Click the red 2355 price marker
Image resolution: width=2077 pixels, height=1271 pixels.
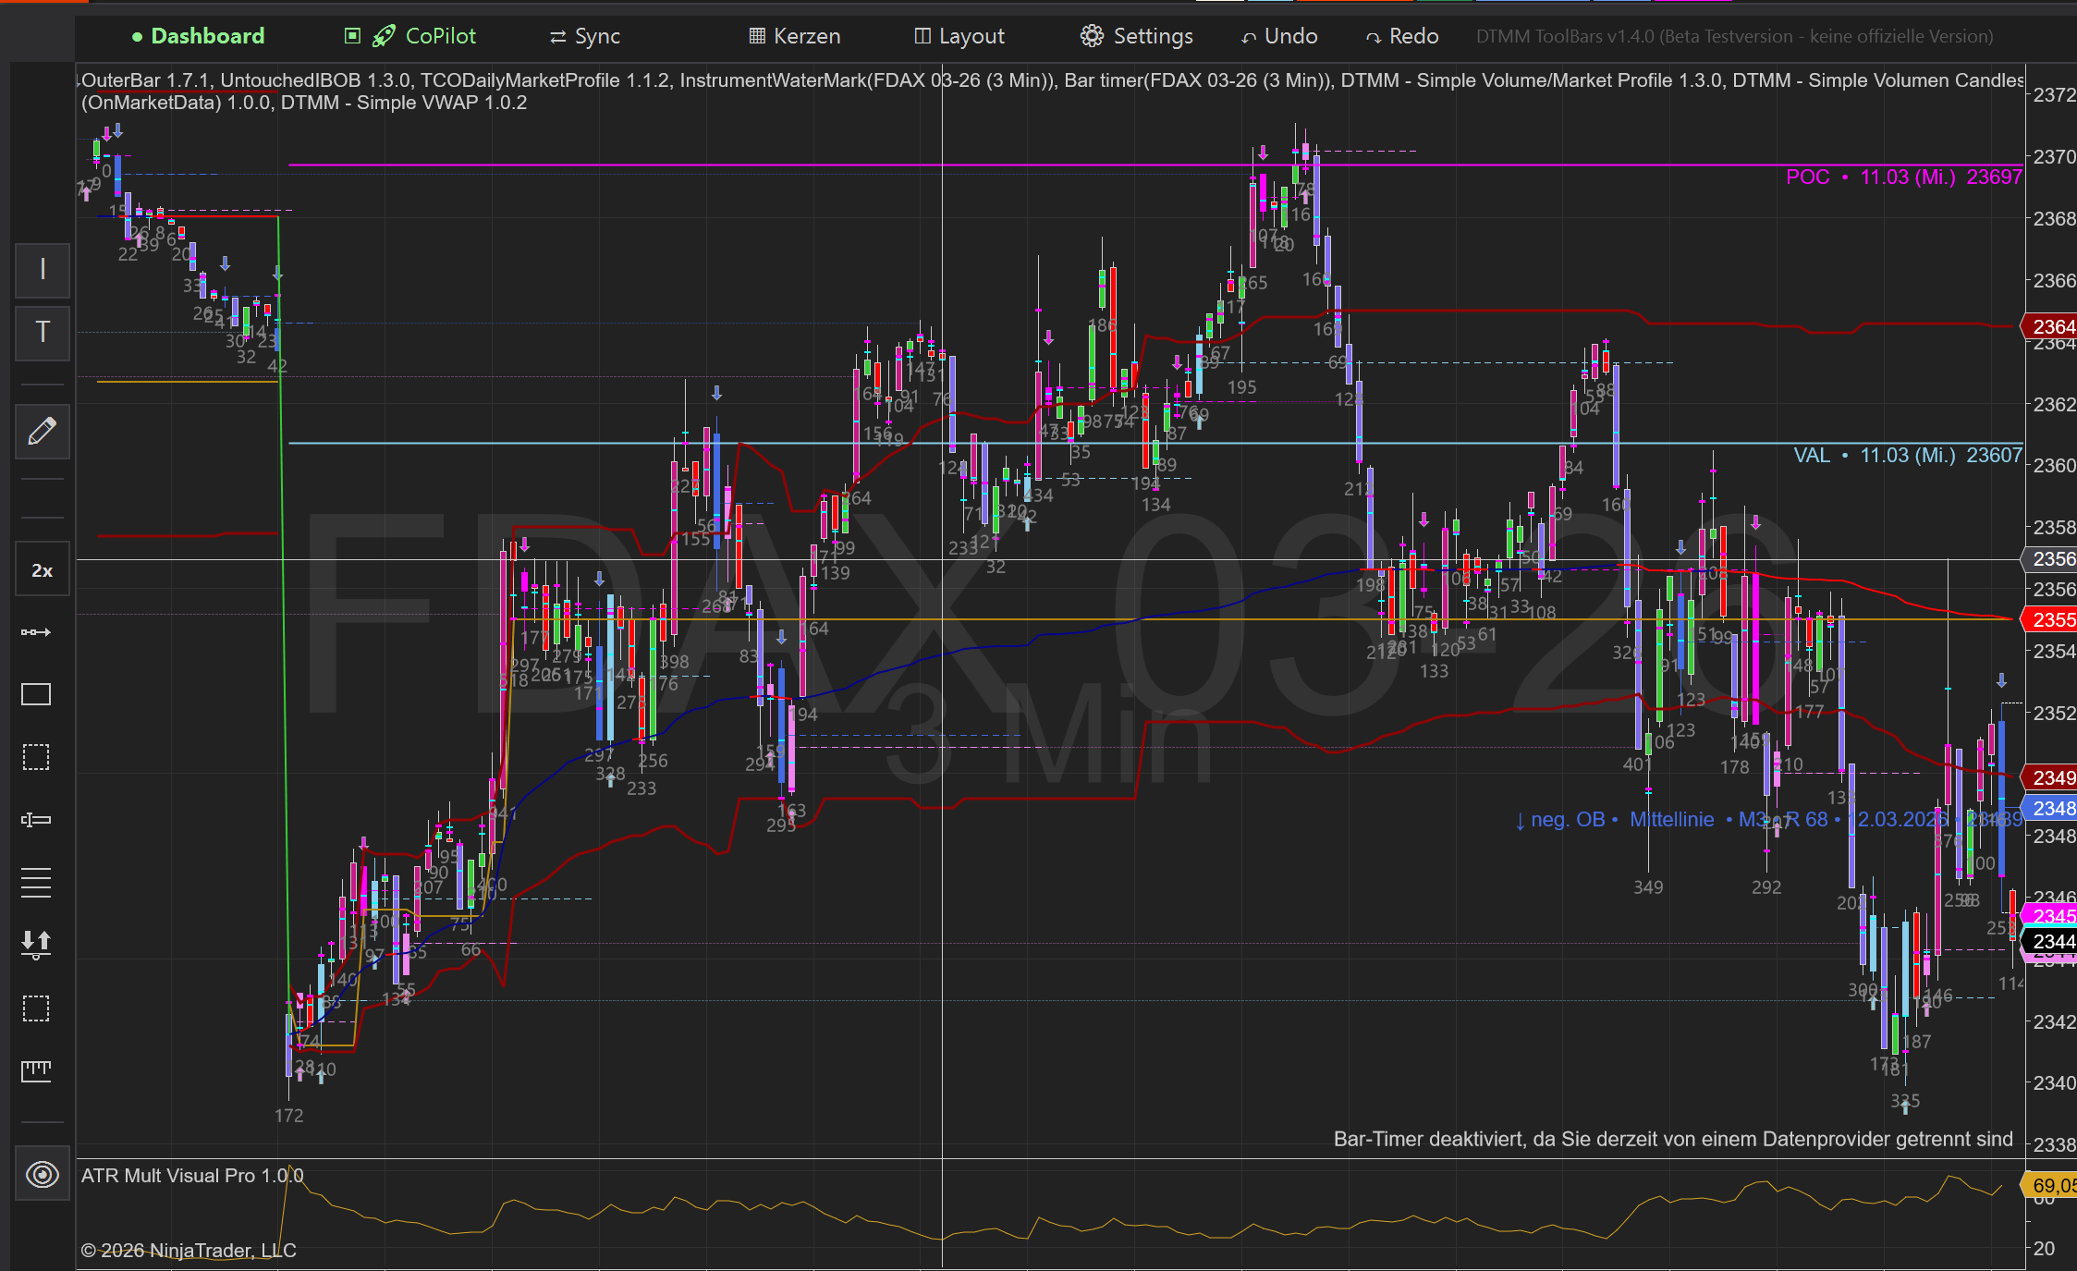click(x=2051, y=619)
